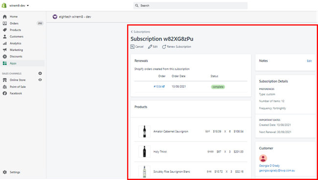Click Next Renewal: 30/09/2021 text
This screenshot has height=180, width=318.
[275, 132]
